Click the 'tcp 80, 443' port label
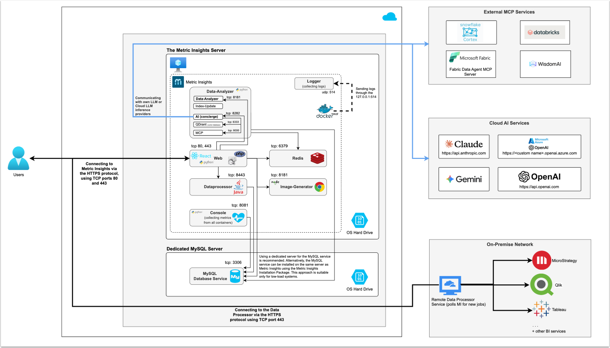The width and height of the screenshot is (610, 348). [201, 146]
